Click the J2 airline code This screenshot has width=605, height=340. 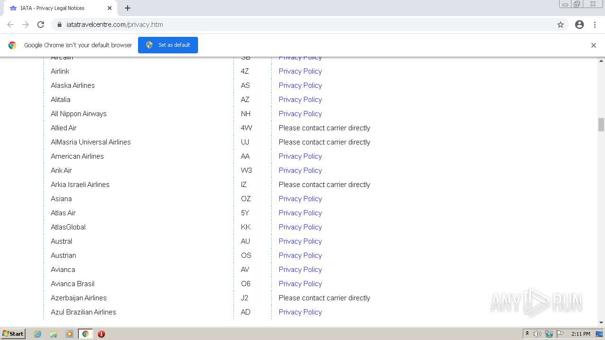click(x=244, y=298)
